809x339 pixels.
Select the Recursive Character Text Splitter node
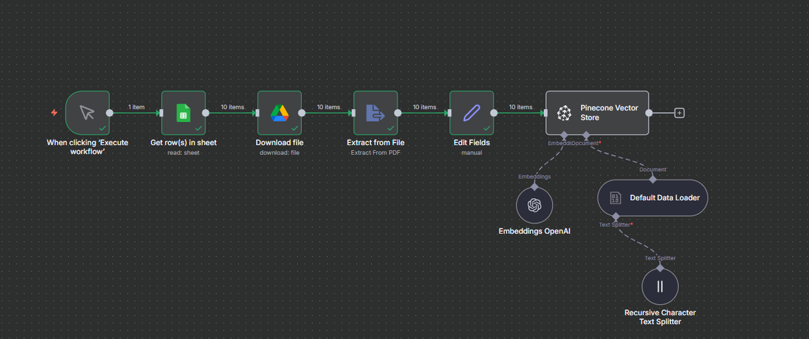tap(659, 286)
